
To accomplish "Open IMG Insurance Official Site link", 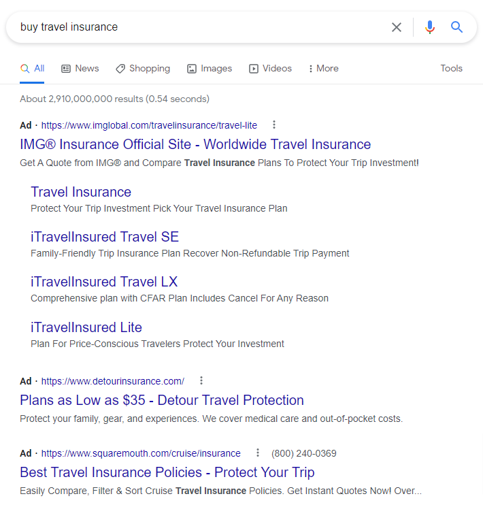I will tap(195, 144).
